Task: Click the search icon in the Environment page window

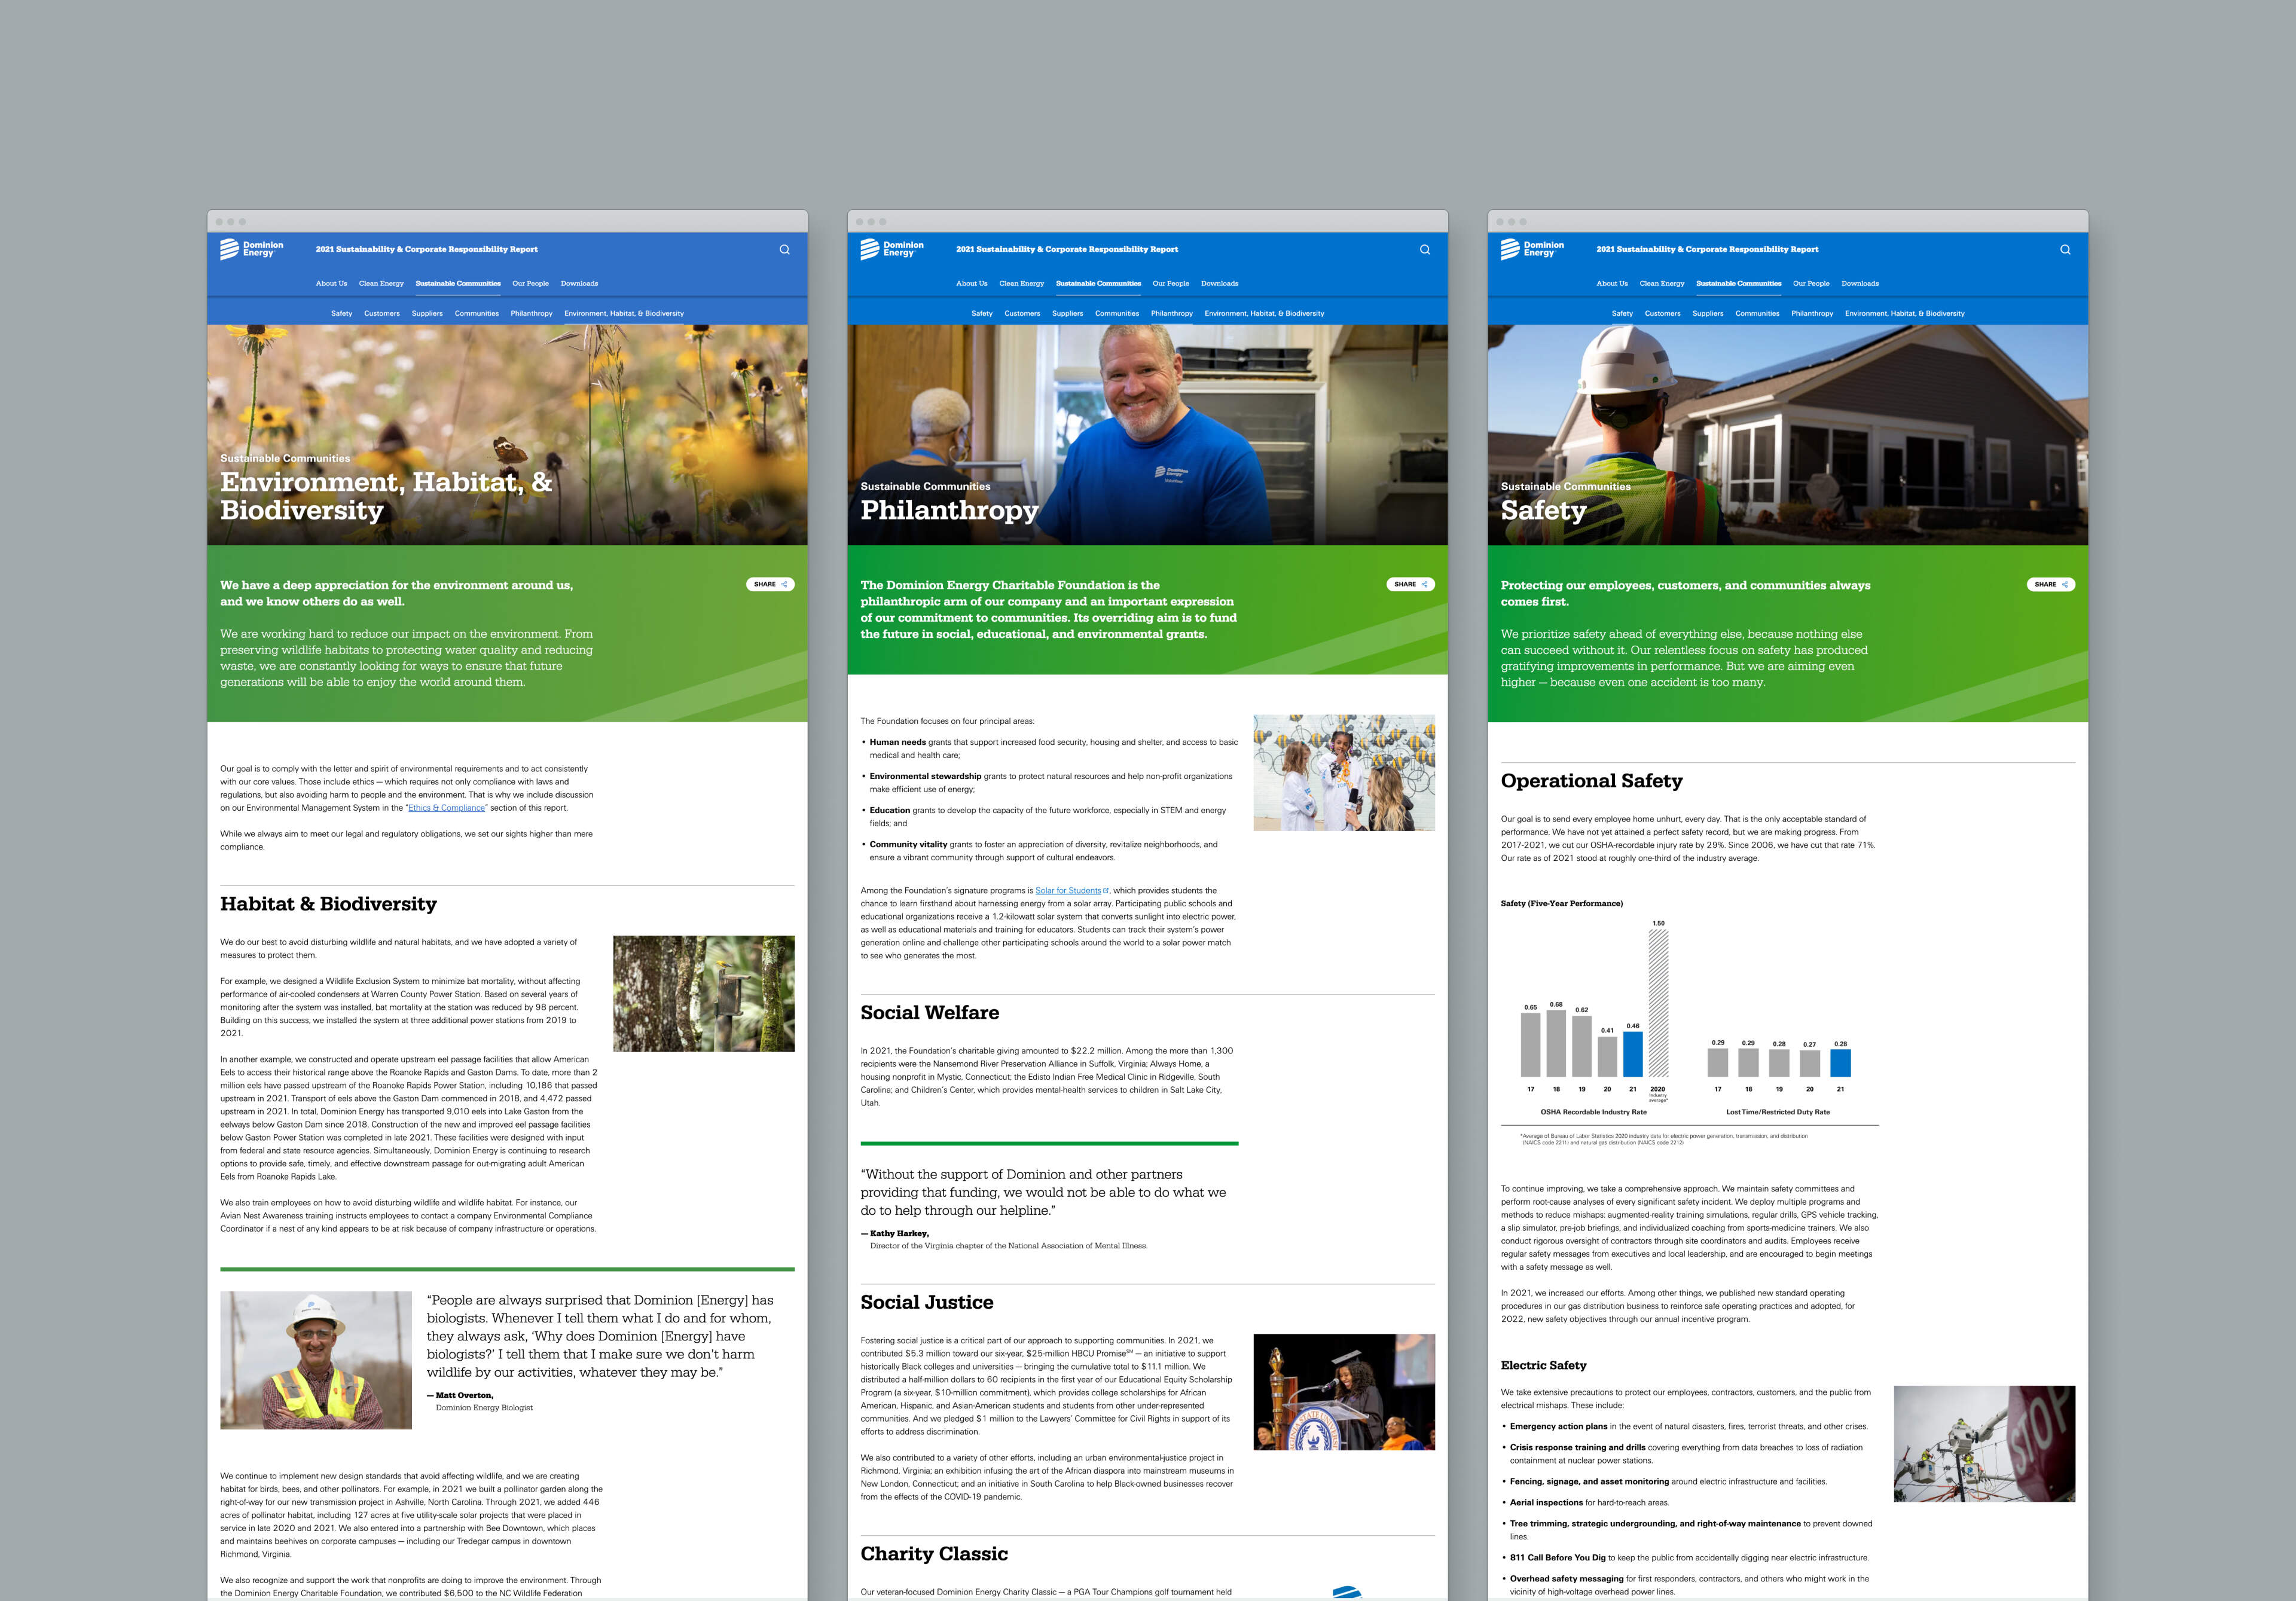Action: pyautogui.click(x=784, y=250)
